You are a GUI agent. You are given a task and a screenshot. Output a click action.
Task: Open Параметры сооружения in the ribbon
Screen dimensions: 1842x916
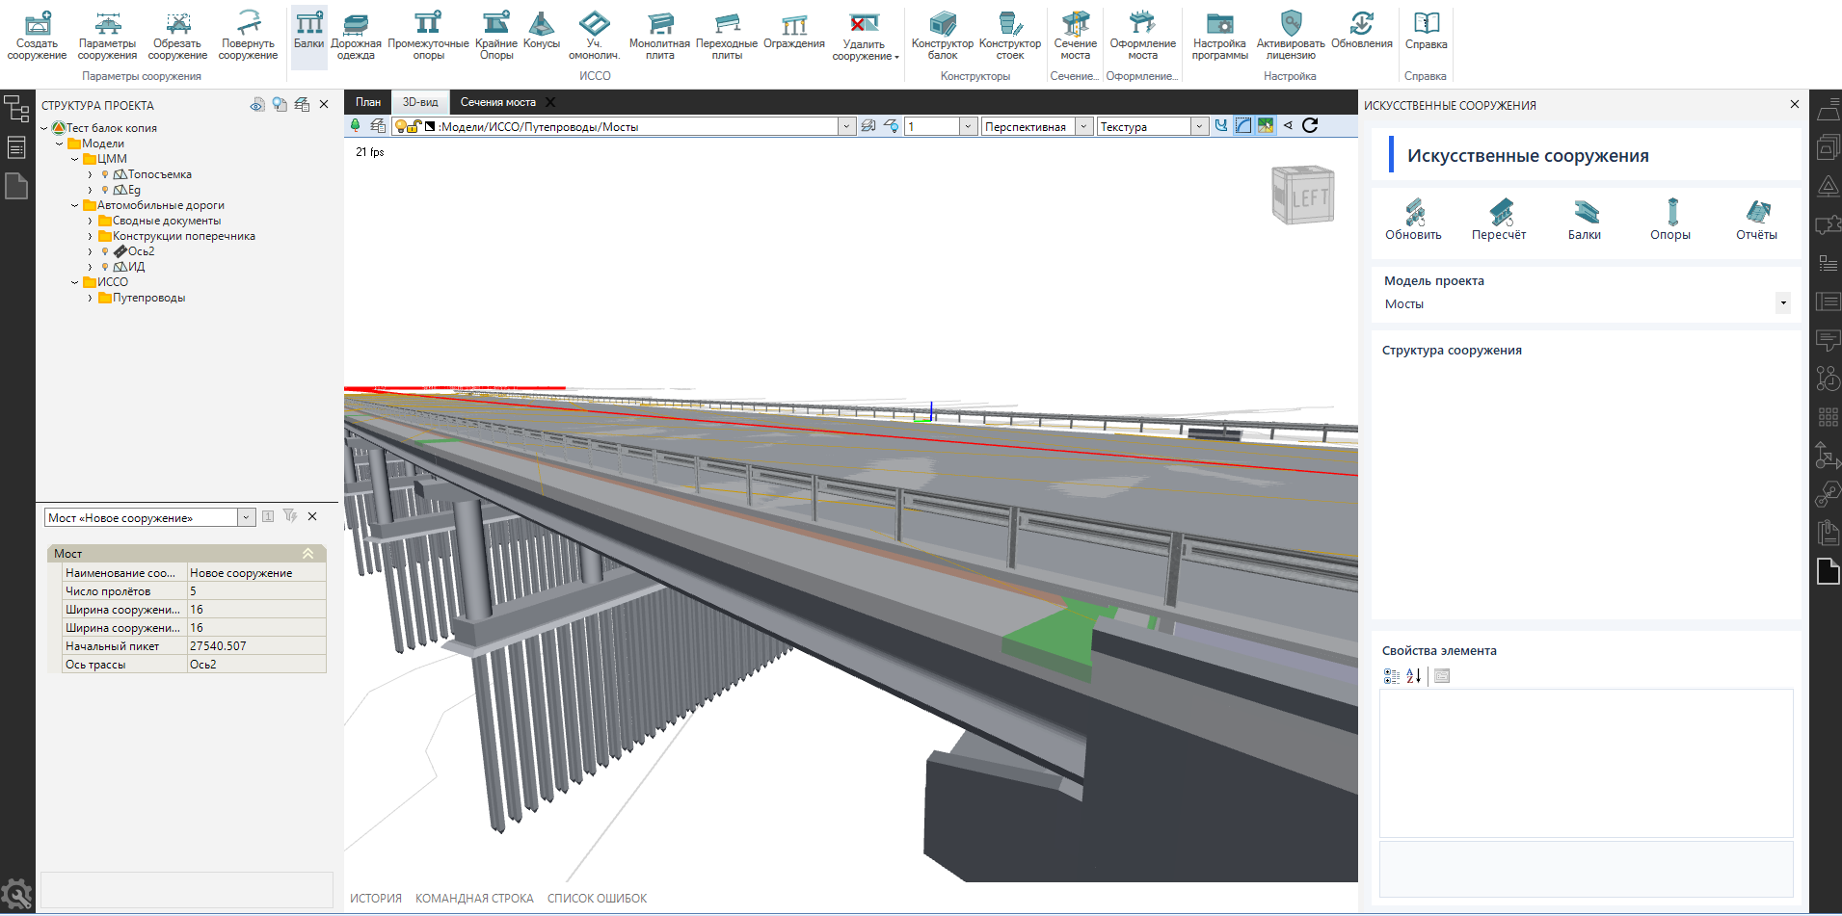[x=107, y=36]
